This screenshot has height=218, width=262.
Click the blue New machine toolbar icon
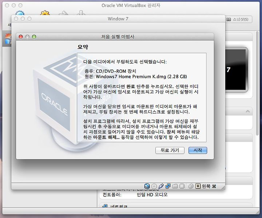pos(20,13)
